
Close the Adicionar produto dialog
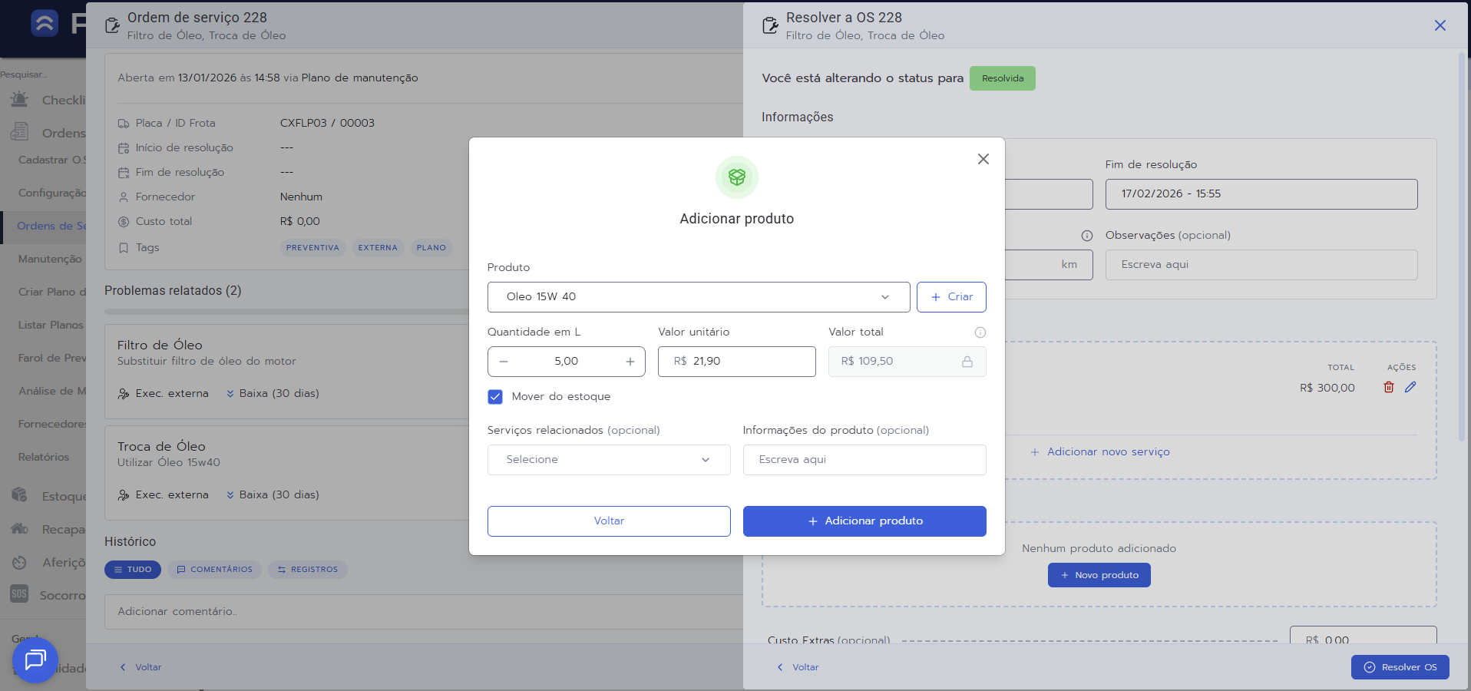pos(983,159)
